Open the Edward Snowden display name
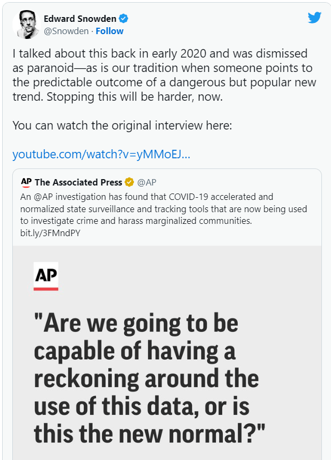The width and height of the screenshot is (331, 460). click(80, 19)
